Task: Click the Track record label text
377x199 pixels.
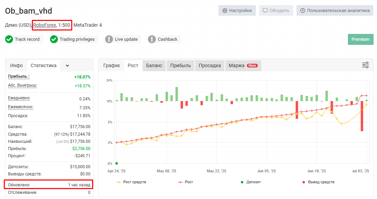Action: (27, 39)
